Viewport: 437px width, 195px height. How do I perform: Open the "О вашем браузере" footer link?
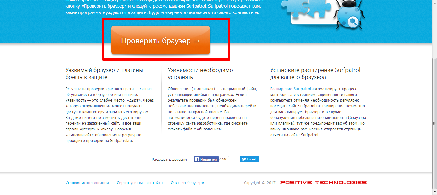(187, 183)
